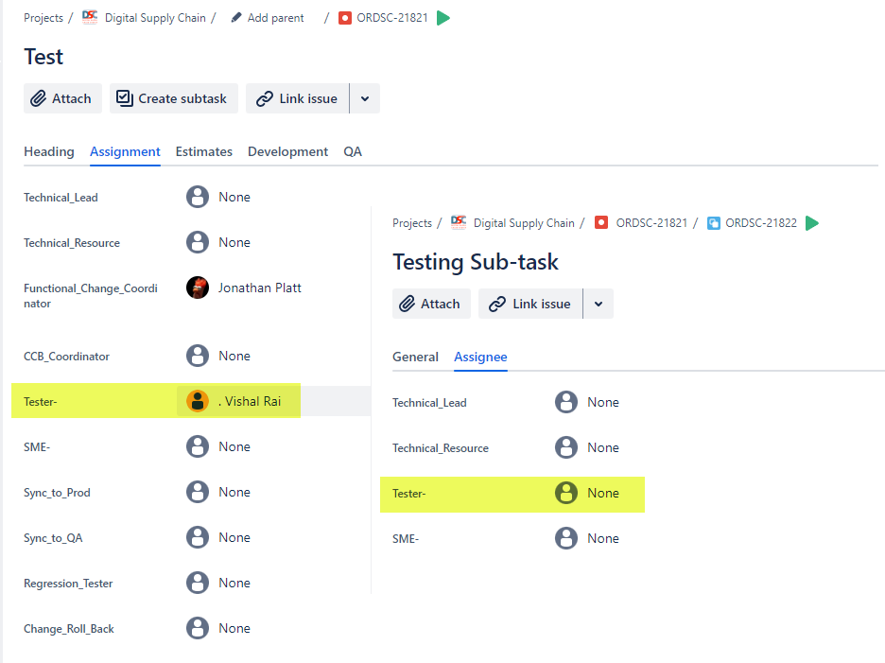Click Sync_to_Prod avatar icon
Image resolution: width=885 pixels, height=663 pixels.
pos(198,492)
